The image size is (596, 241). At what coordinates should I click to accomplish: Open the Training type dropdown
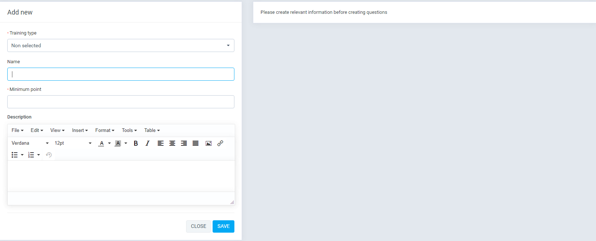click(x=121, y=45)
